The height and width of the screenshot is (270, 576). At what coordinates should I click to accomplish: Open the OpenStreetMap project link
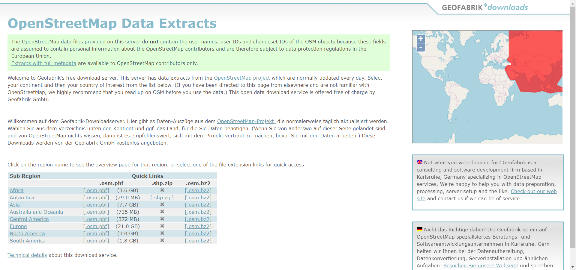click(x=242, y=78)
